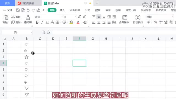Cut selection with 剪切
This screenshot has width=176, height=99.
click(x=16, y=17)
